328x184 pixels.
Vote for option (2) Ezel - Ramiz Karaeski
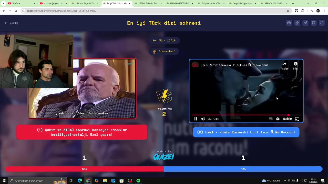point(246,132)
